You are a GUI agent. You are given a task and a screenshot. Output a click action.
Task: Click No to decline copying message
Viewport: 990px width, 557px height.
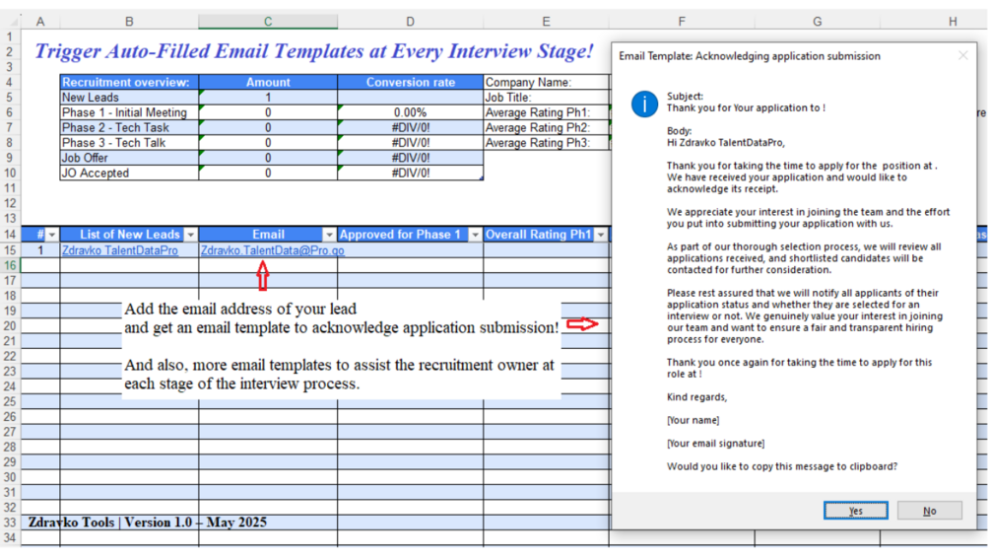(x=929, y=511)
